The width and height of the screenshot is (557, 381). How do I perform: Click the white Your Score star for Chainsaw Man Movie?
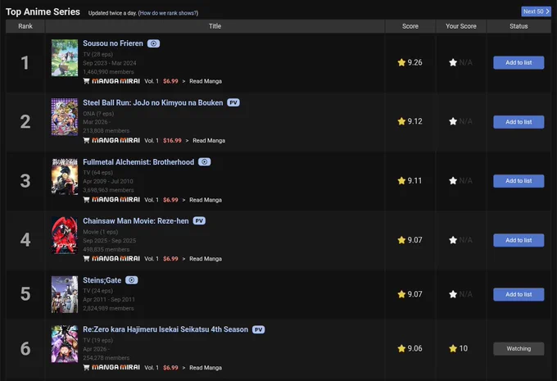coord(453,240)
